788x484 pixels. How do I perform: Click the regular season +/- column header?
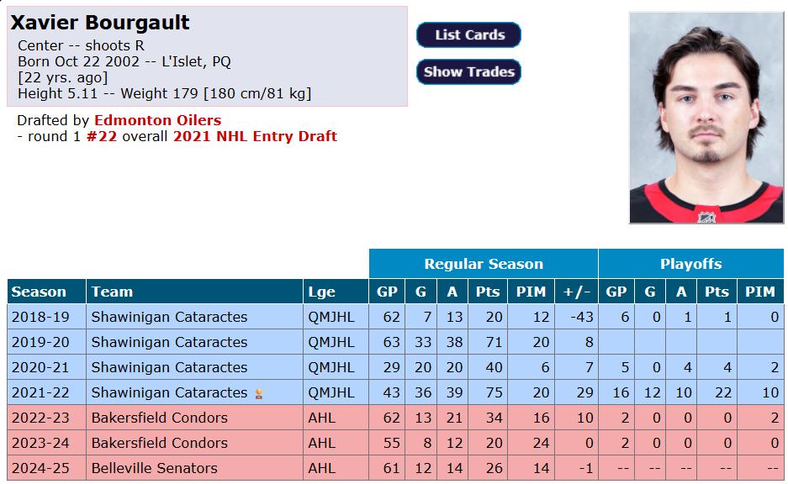pos(576,292)
